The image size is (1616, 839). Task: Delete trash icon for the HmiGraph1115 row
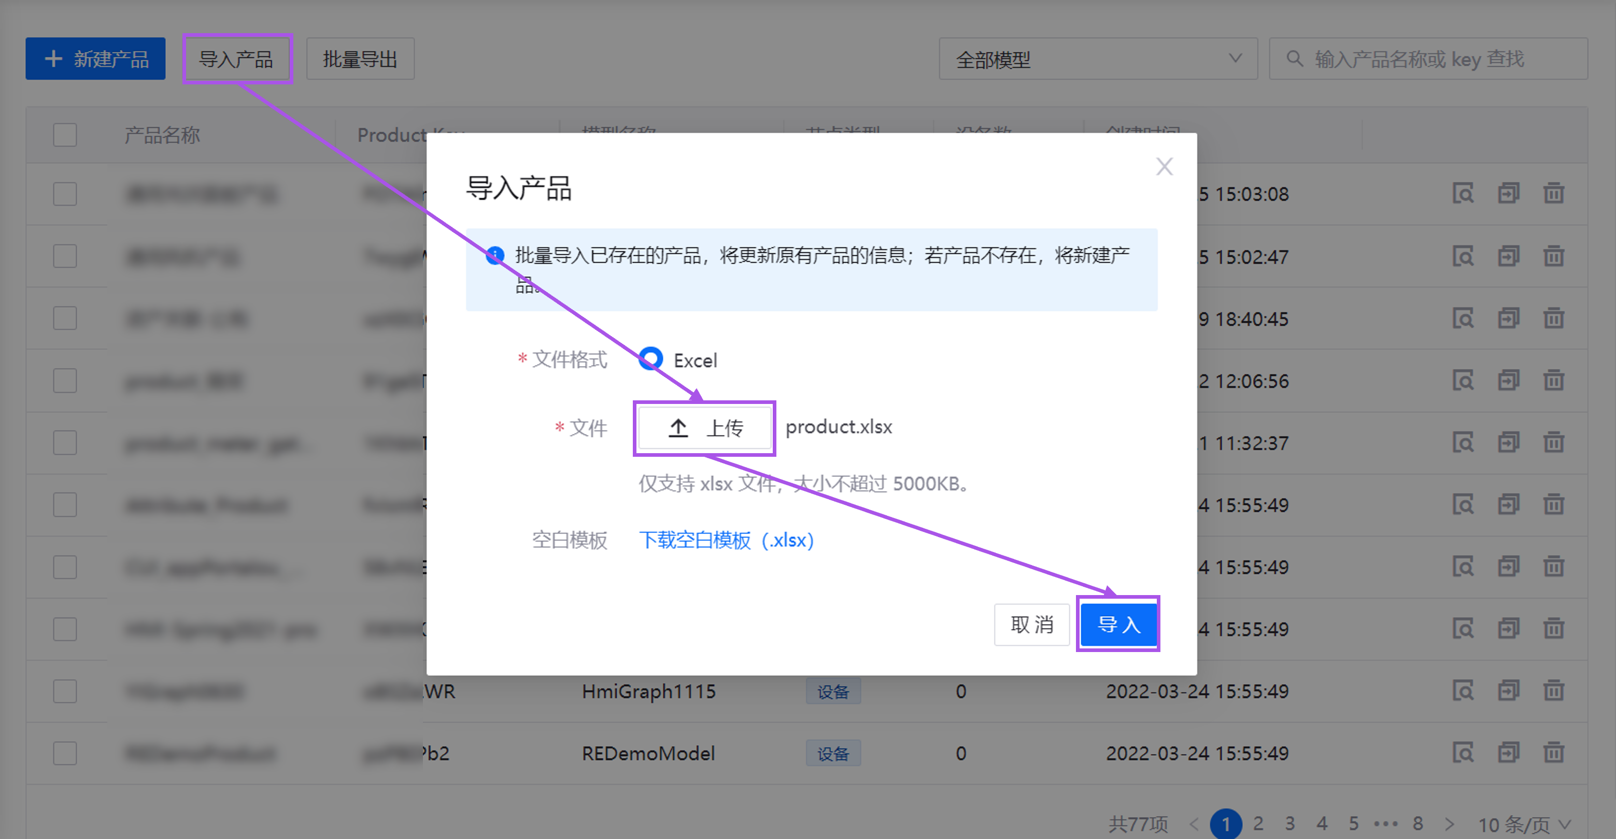pyautogui.click(x=1553, y=690)
